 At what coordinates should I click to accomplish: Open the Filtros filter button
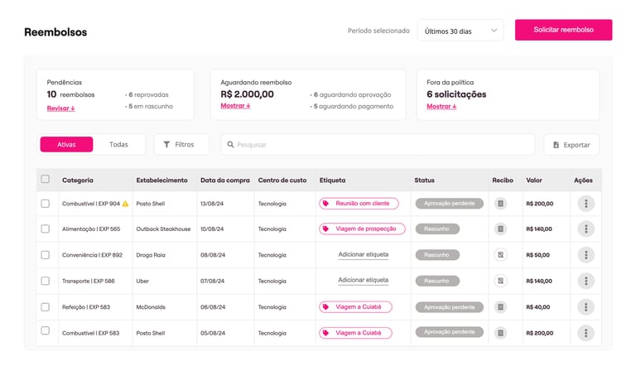pos(179,145)
